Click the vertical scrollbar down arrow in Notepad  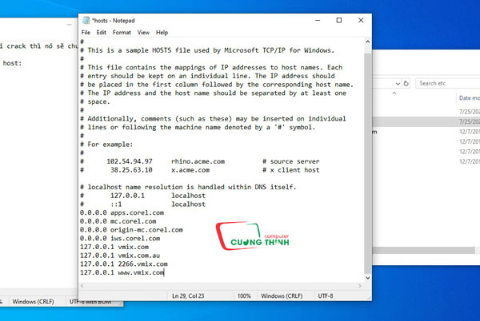[368, 278]
